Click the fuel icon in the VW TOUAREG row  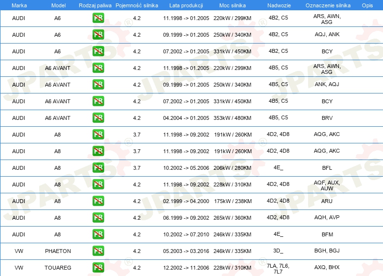pos(98,268)
